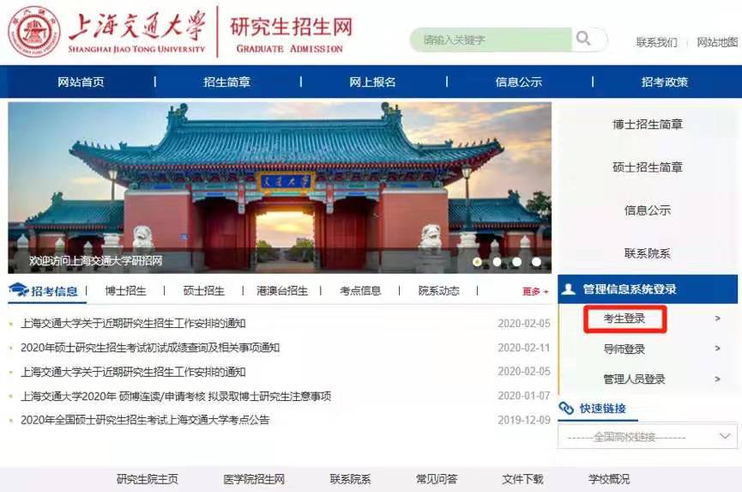
Task: Select the last carousel dot indicator
Action: pyautogui.click(x=536, y=262)
